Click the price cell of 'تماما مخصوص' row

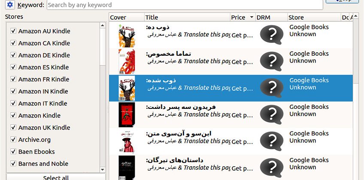243,62
